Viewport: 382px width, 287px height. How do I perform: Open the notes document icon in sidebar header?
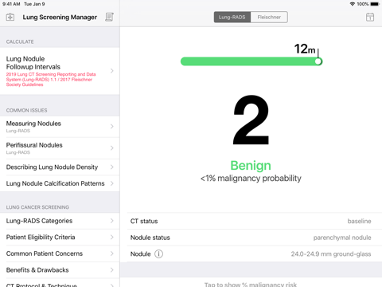pyautogui.click(x=109, y=18)
